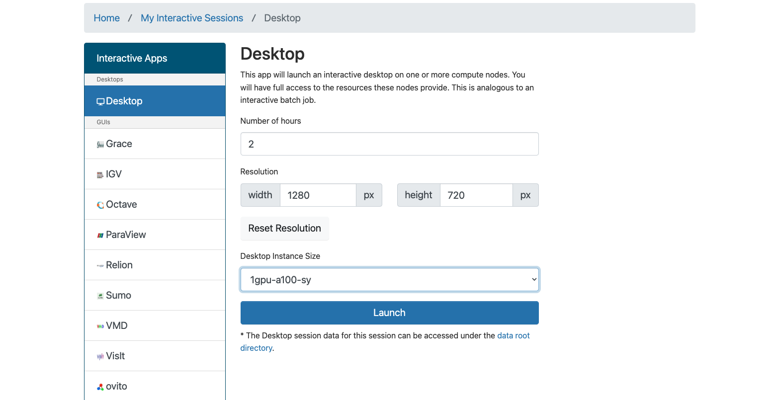The image size is (773, 400).
Task: Click the 'GUIs' section label
Action: click(103, 122)
